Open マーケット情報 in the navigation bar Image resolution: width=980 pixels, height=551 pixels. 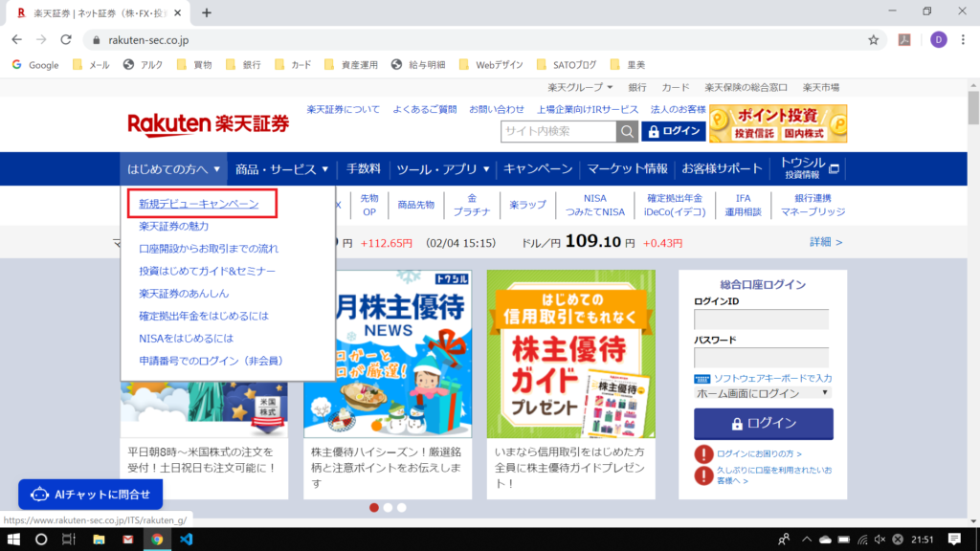[627, 168]
